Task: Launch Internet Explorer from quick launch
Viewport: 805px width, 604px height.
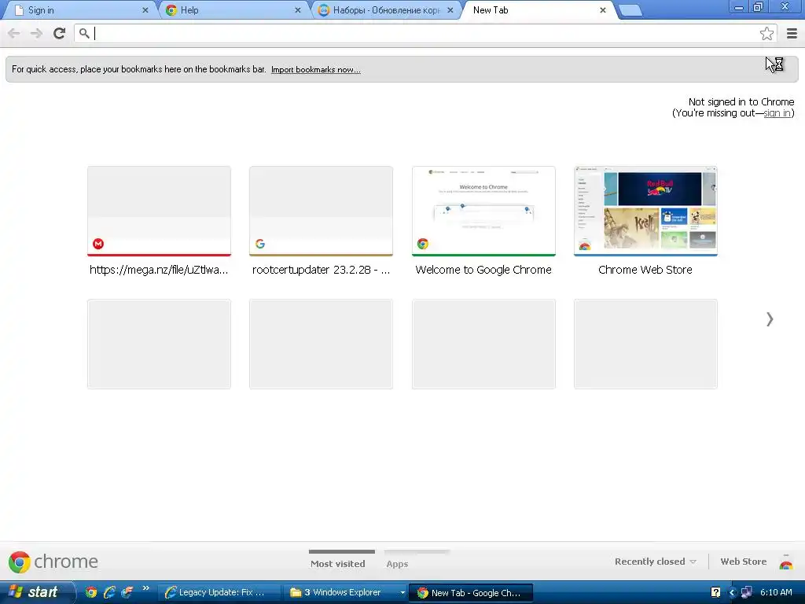Action: tap(108, 592)
